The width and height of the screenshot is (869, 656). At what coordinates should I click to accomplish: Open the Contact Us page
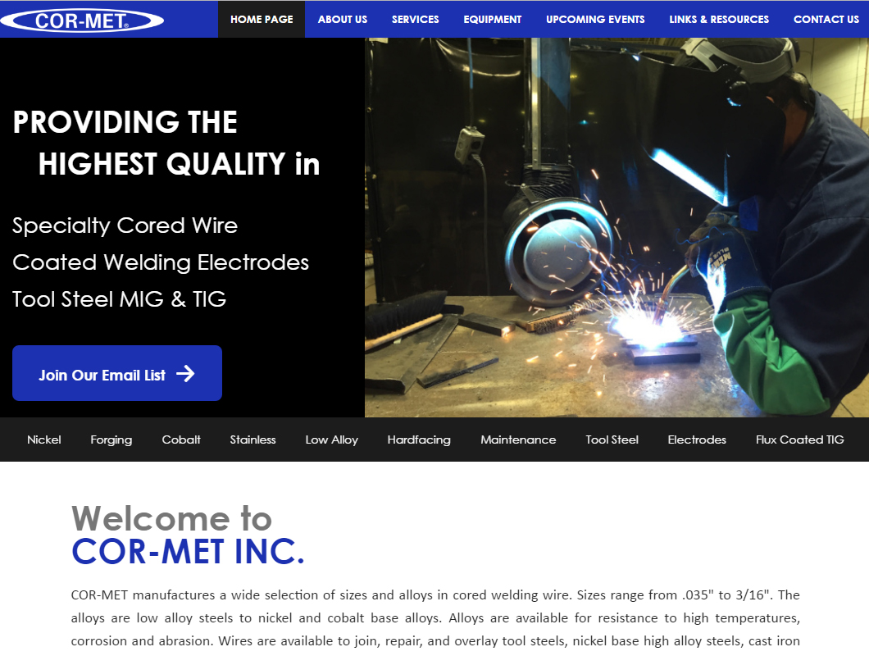point(826,20)
